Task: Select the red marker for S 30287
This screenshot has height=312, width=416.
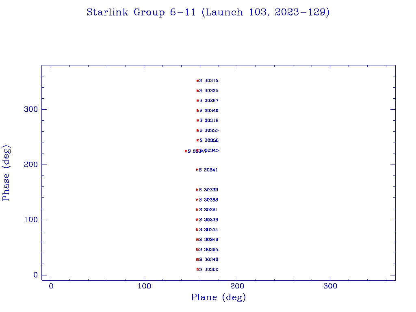Action: 197,100
